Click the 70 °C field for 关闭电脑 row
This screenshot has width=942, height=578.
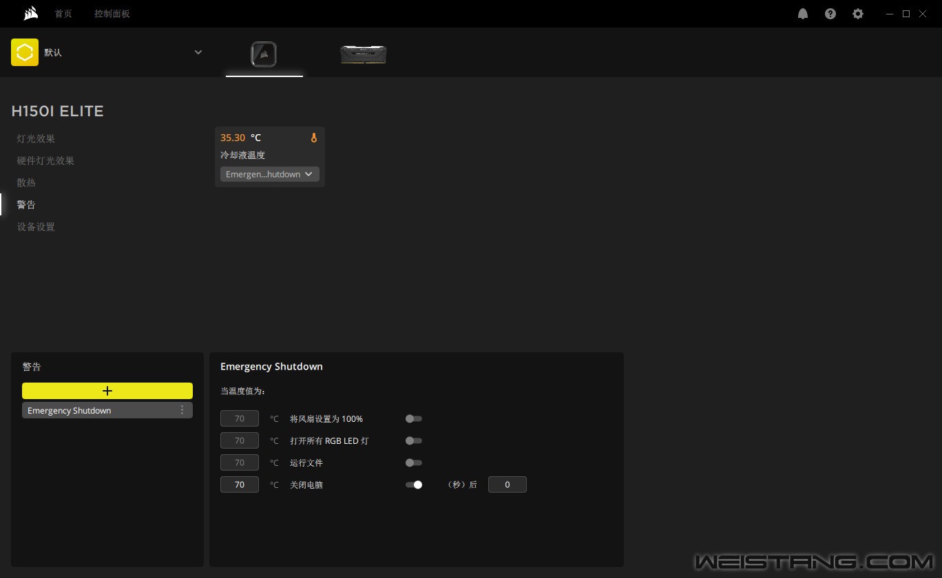[x=240, y=484]
